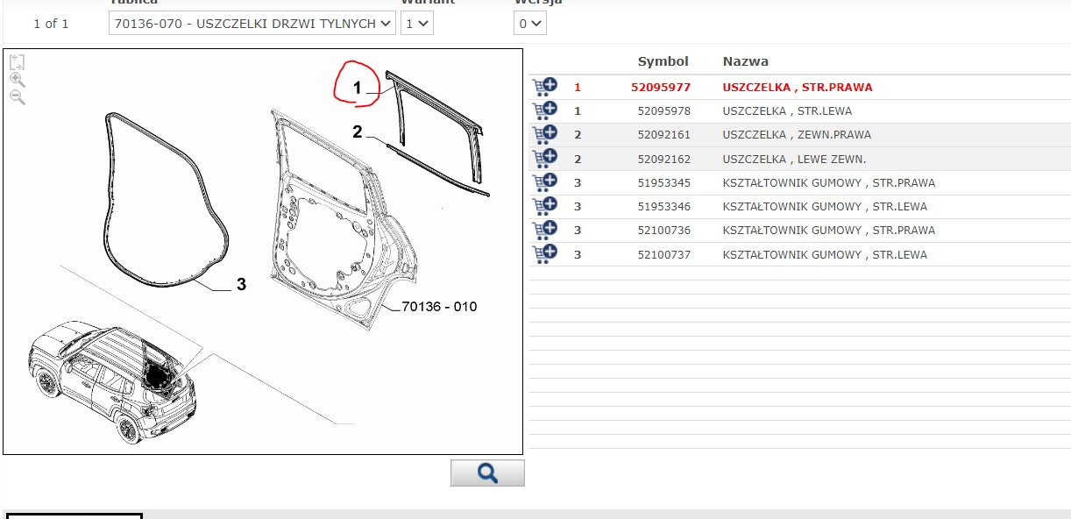1071x519 pixels.
Task: Select callout number 1 in diagram
Action: pos(357,88)
